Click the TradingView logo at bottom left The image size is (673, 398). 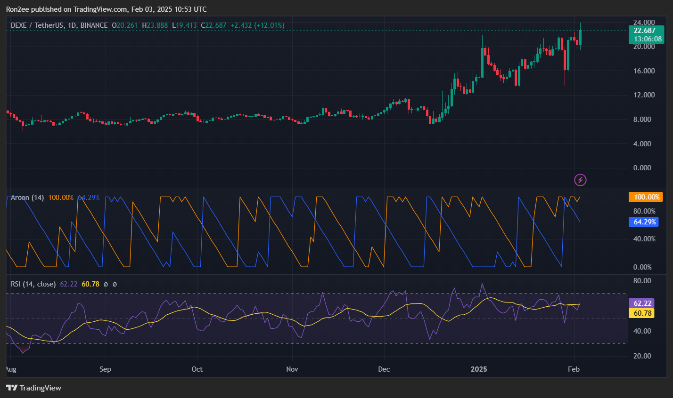coord(33,388)
